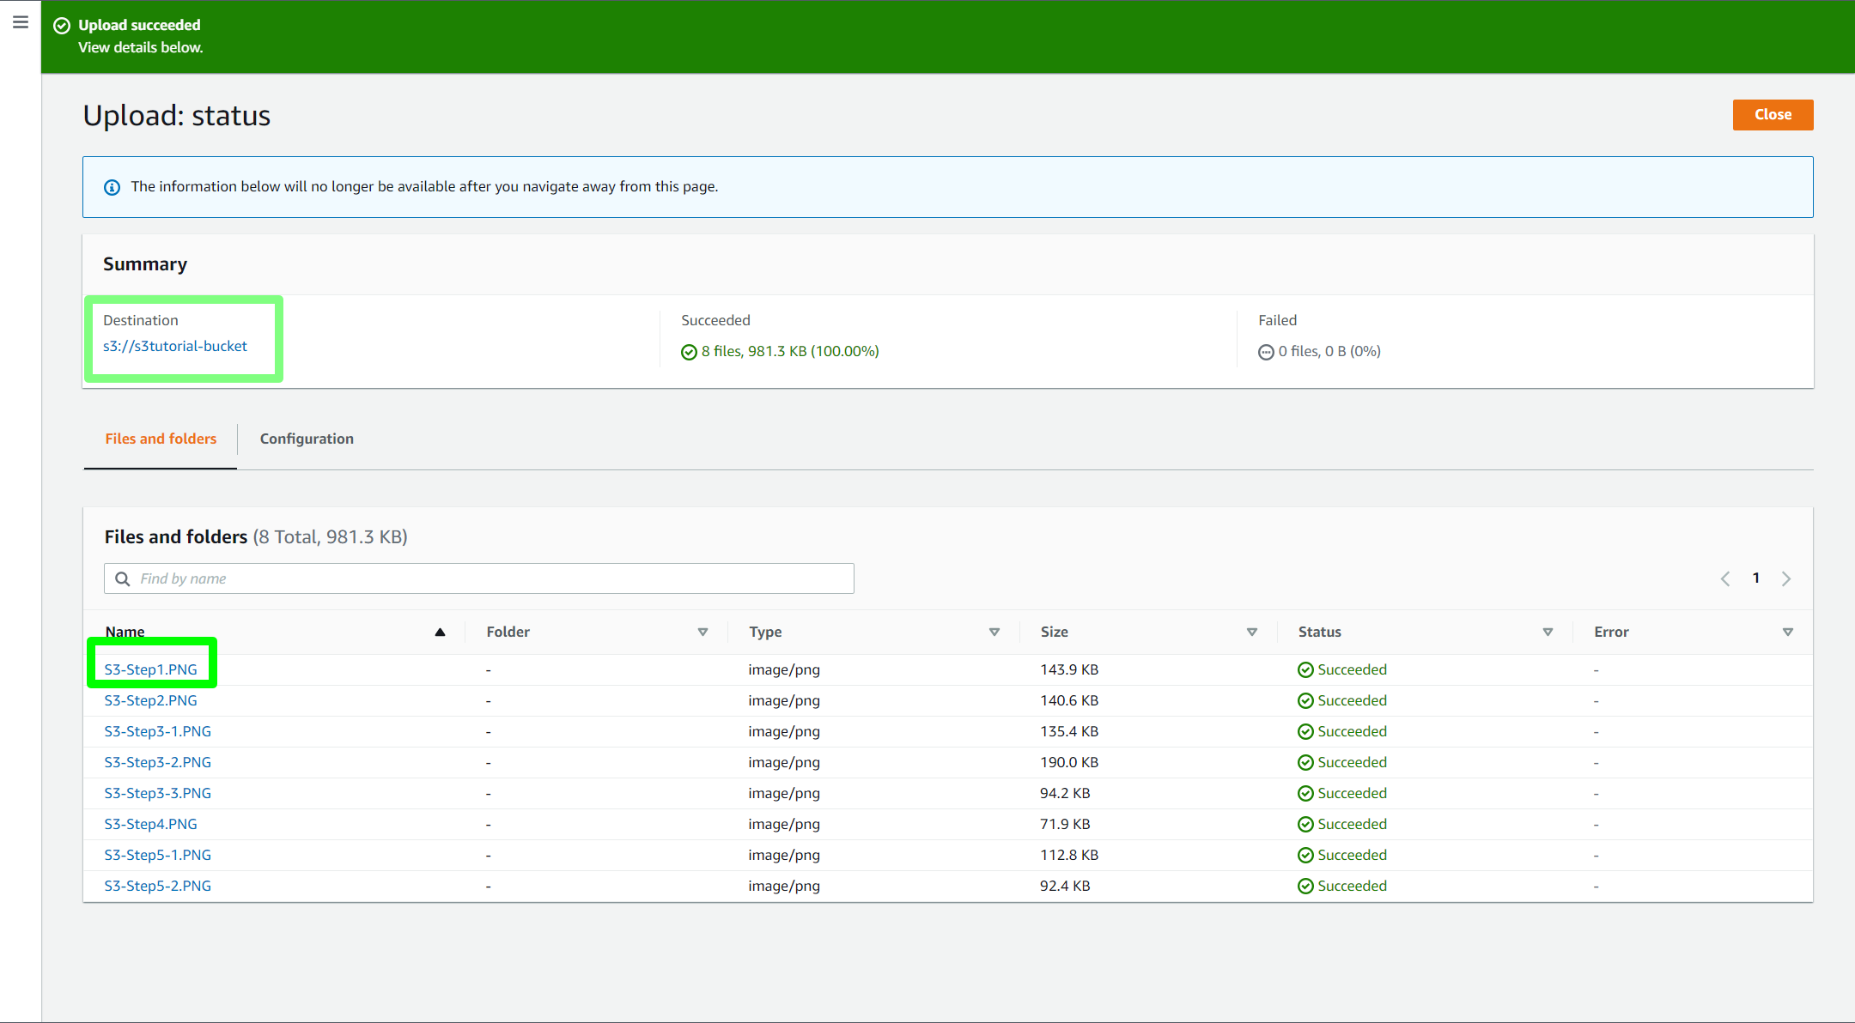Open the S3-Step3-1.PNG file link
Image resolution: width=1855 pixels, height=1023 pixels.
157,731
